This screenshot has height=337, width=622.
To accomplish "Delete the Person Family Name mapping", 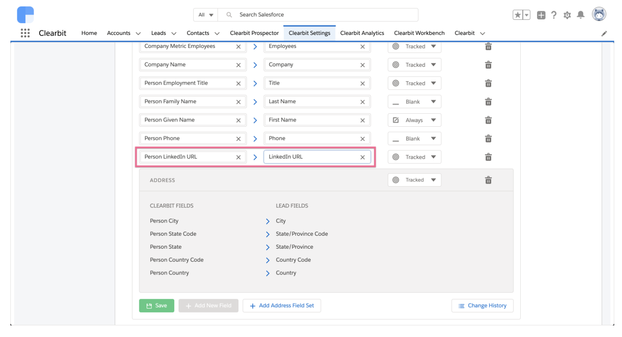I will coord(488,102).
